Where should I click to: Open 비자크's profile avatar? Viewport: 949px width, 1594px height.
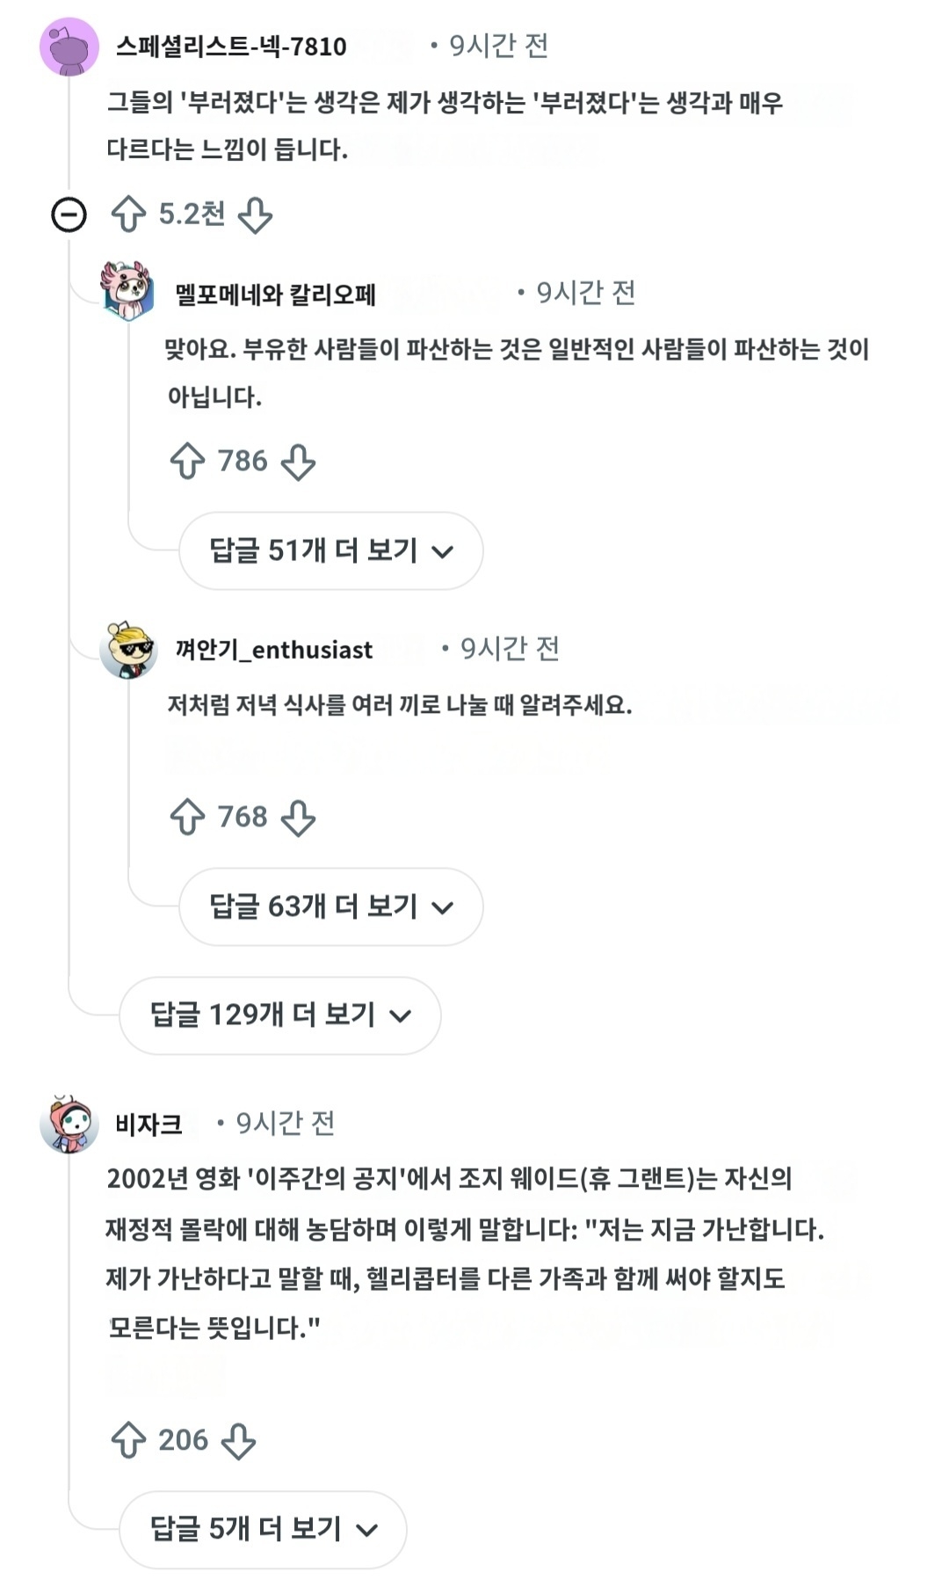click(69, 1124)
